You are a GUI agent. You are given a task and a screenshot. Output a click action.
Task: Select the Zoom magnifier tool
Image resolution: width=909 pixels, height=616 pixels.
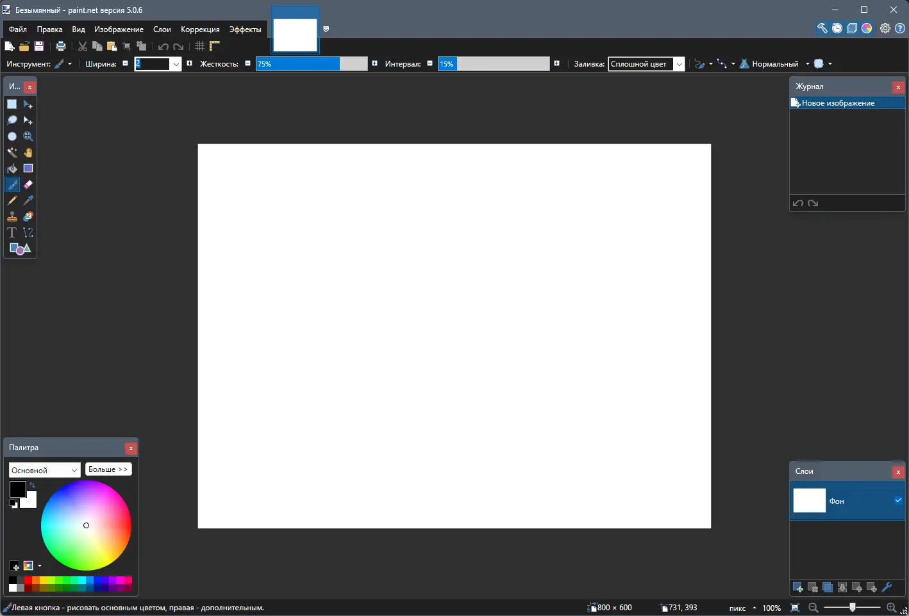[28, 136]
